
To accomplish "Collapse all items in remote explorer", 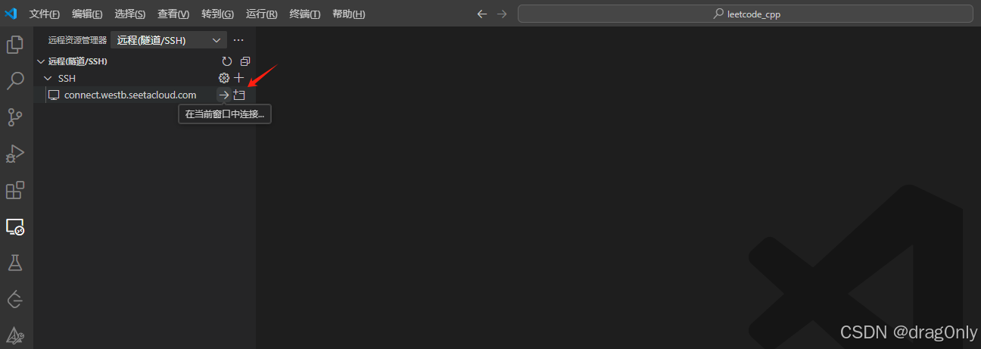I will (x=244, y=61).
